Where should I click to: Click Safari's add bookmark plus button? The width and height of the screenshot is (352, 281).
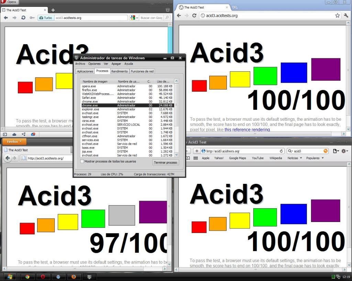pyautogui.click(x=197, y=151)
